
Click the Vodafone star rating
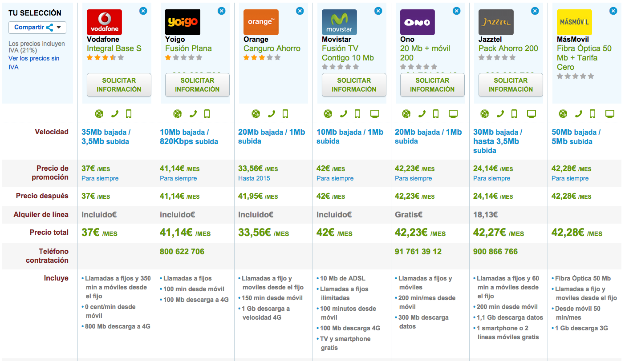point(106,57)
